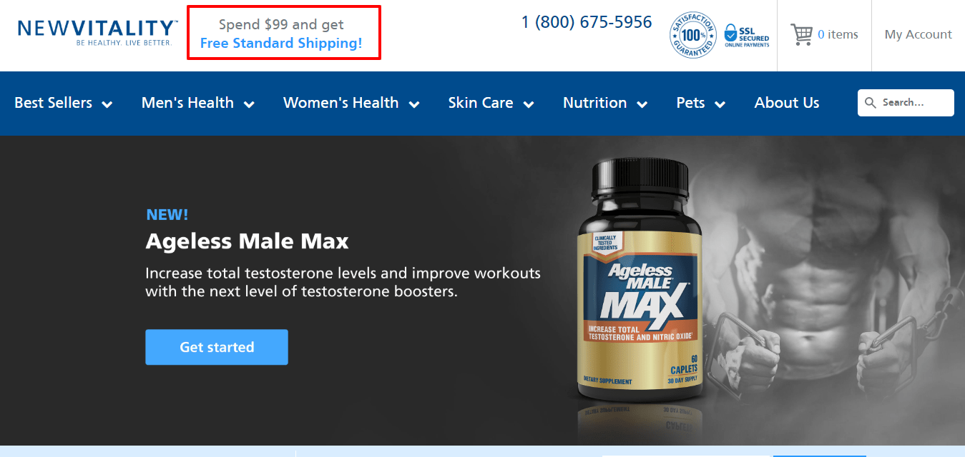Open the Skin Care dropdown chevron

click(x=529, y=104)
